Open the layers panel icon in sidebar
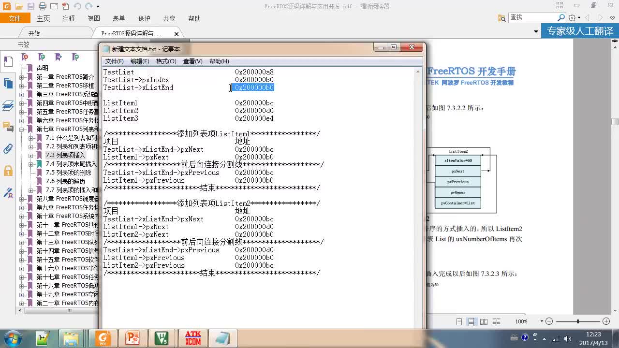 click(8, 105)
